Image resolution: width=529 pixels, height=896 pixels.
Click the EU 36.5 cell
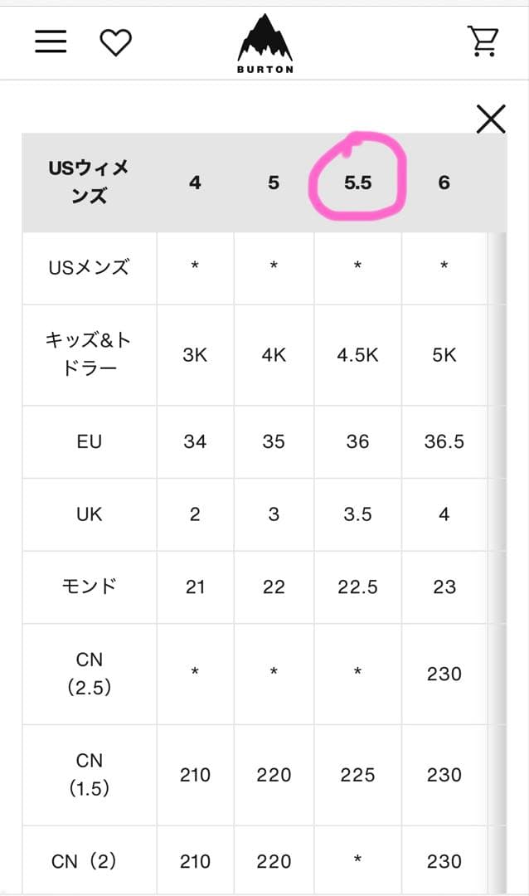(444, 441)
